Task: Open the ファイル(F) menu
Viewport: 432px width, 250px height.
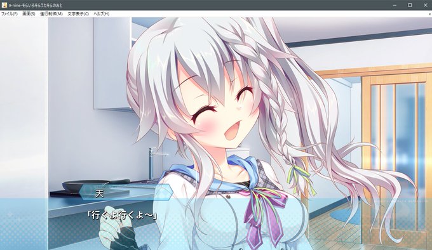Action: 10,14
